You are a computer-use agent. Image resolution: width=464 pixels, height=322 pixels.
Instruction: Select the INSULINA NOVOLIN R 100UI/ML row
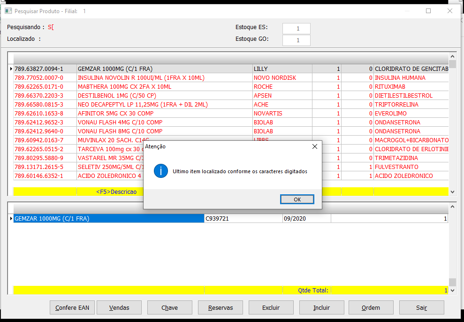(x=141, y=78)
